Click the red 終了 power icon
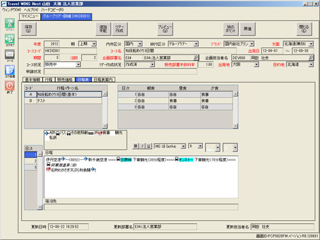Image resolution: width=320 pixels, height=240 pixels. pyautogui.click(x=10, y=86)
